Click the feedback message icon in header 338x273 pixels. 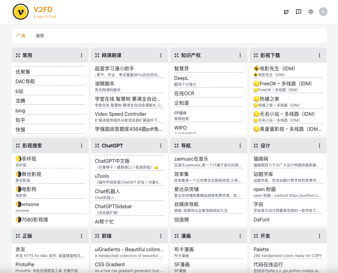click(299, 12)
